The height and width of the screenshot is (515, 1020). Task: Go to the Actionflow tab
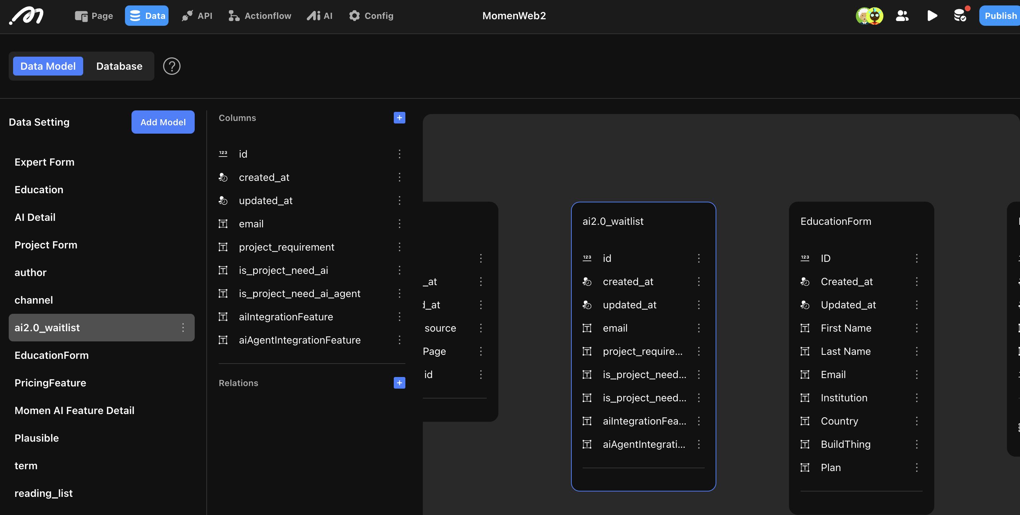260,16
